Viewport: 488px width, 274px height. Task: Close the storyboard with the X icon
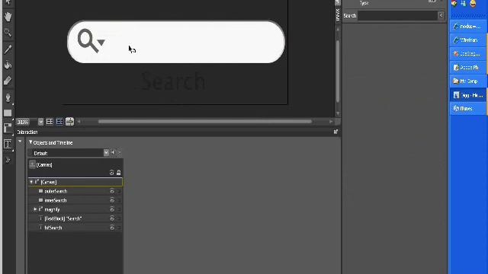(120, 152)
